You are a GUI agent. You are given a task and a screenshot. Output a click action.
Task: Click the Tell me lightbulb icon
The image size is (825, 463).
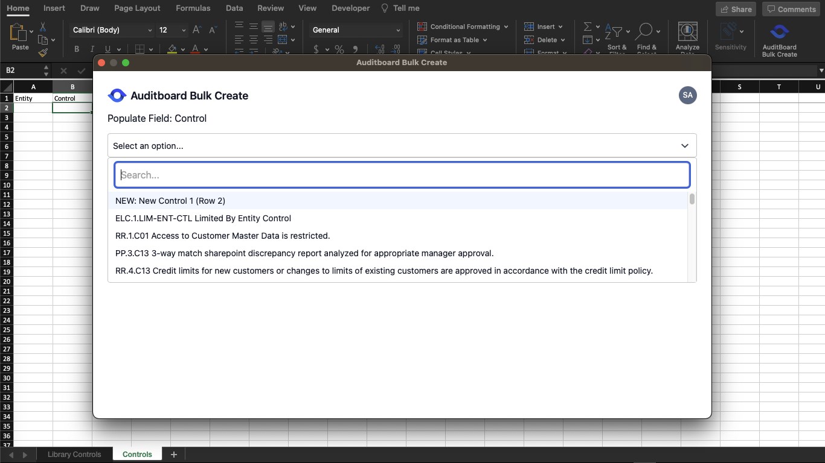[x=385, y=8]
